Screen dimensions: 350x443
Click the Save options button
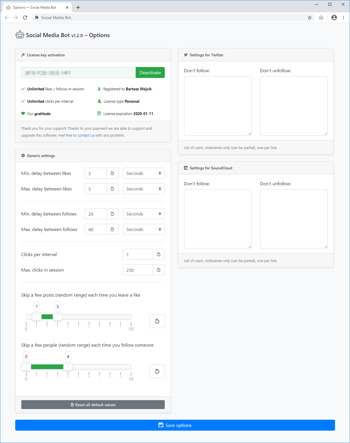175,425
